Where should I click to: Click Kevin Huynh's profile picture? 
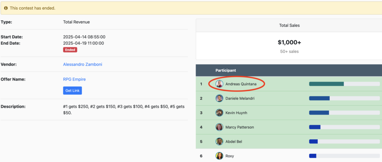219,113
